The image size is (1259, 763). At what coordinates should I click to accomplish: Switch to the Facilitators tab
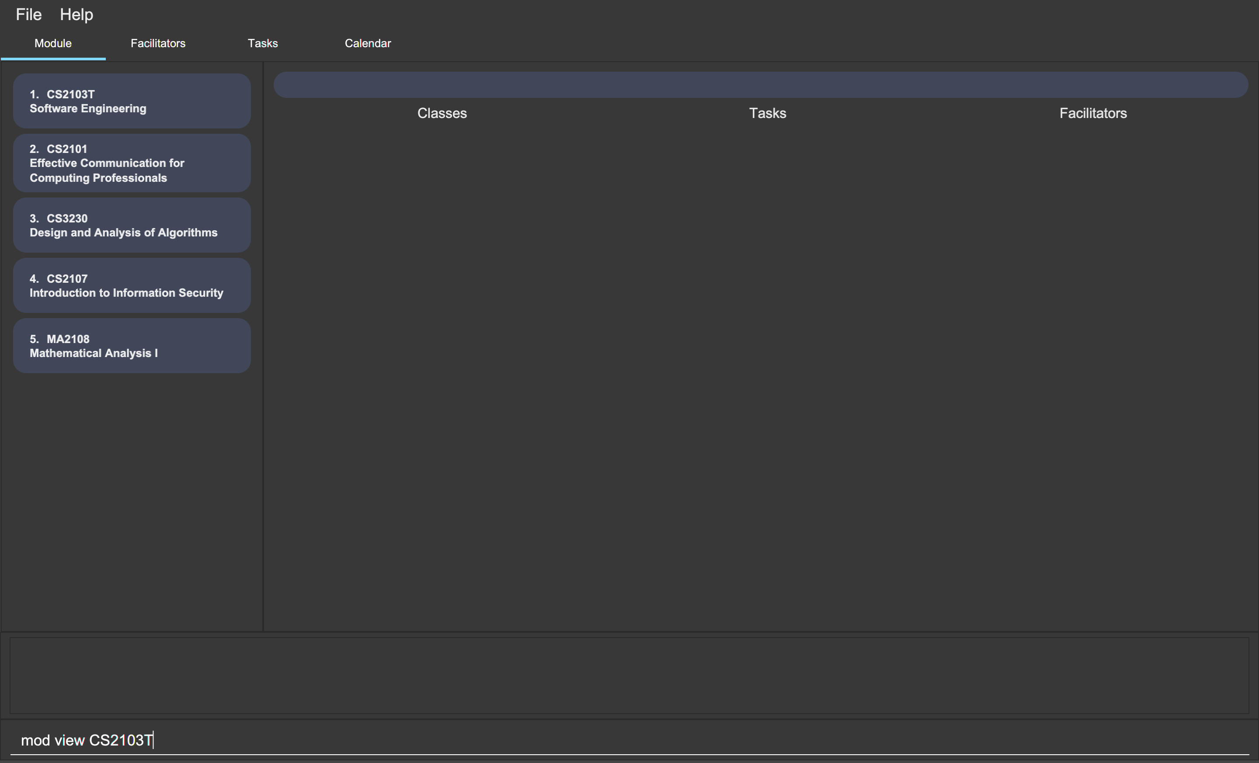[158, 43]
